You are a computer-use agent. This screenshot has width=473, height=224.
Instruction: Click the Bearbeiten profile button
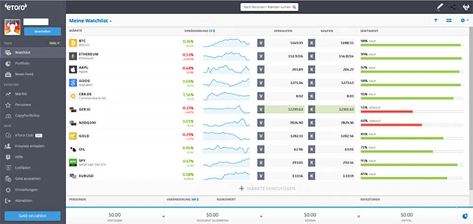(x=43, y=31)
